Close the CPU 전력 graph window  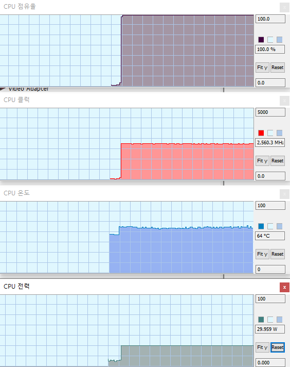[x=284, y=287]
